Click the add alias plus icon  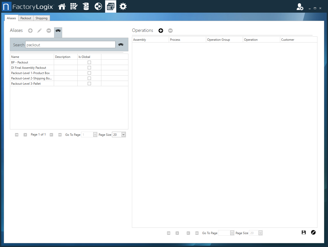click(30, 31)
